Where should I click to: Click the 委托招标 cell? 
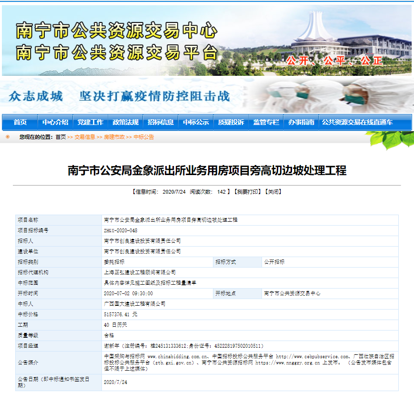click(x=157, y=262)
